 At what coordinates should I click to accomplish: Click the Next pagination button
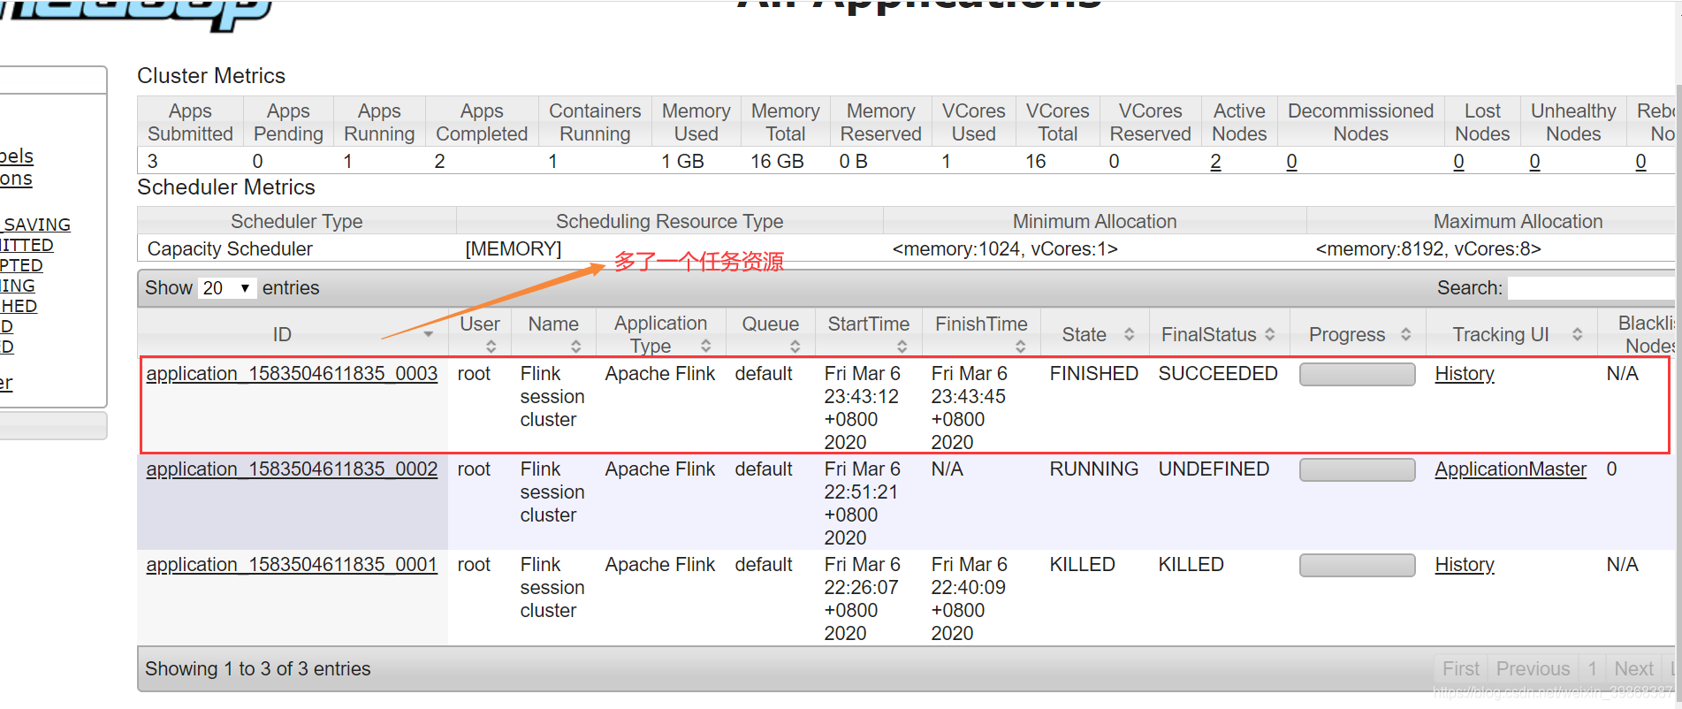coord(1633,669)
